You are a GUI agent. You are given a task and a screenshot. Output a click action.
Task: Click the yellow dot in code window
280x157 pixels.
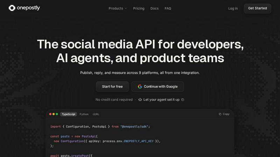coord(54,114)
